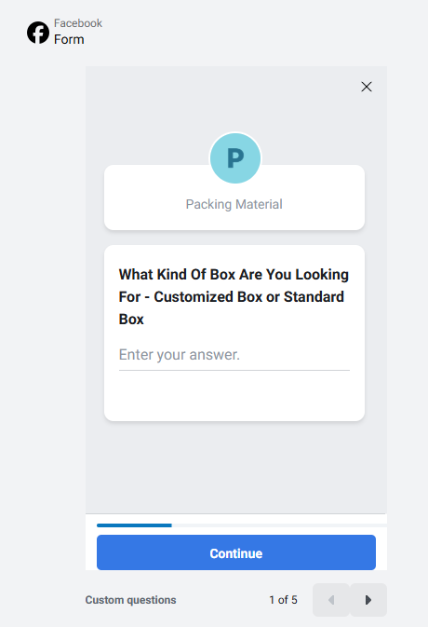The width and height of the screenshot is (428, 627).
Task: Click the empty gray area under question card
Action: [x=236, y=467]
